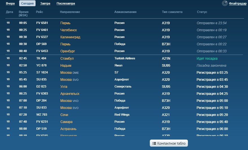Click the A21N aircraft type cell
This screenshot has height=150, width=248.
point(166,58)
